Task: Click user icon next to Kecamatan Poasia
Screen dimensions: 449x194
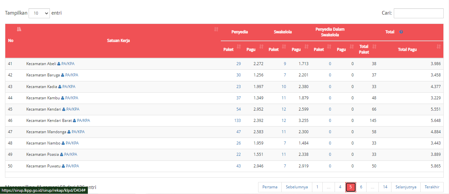Action: (62, 154)
